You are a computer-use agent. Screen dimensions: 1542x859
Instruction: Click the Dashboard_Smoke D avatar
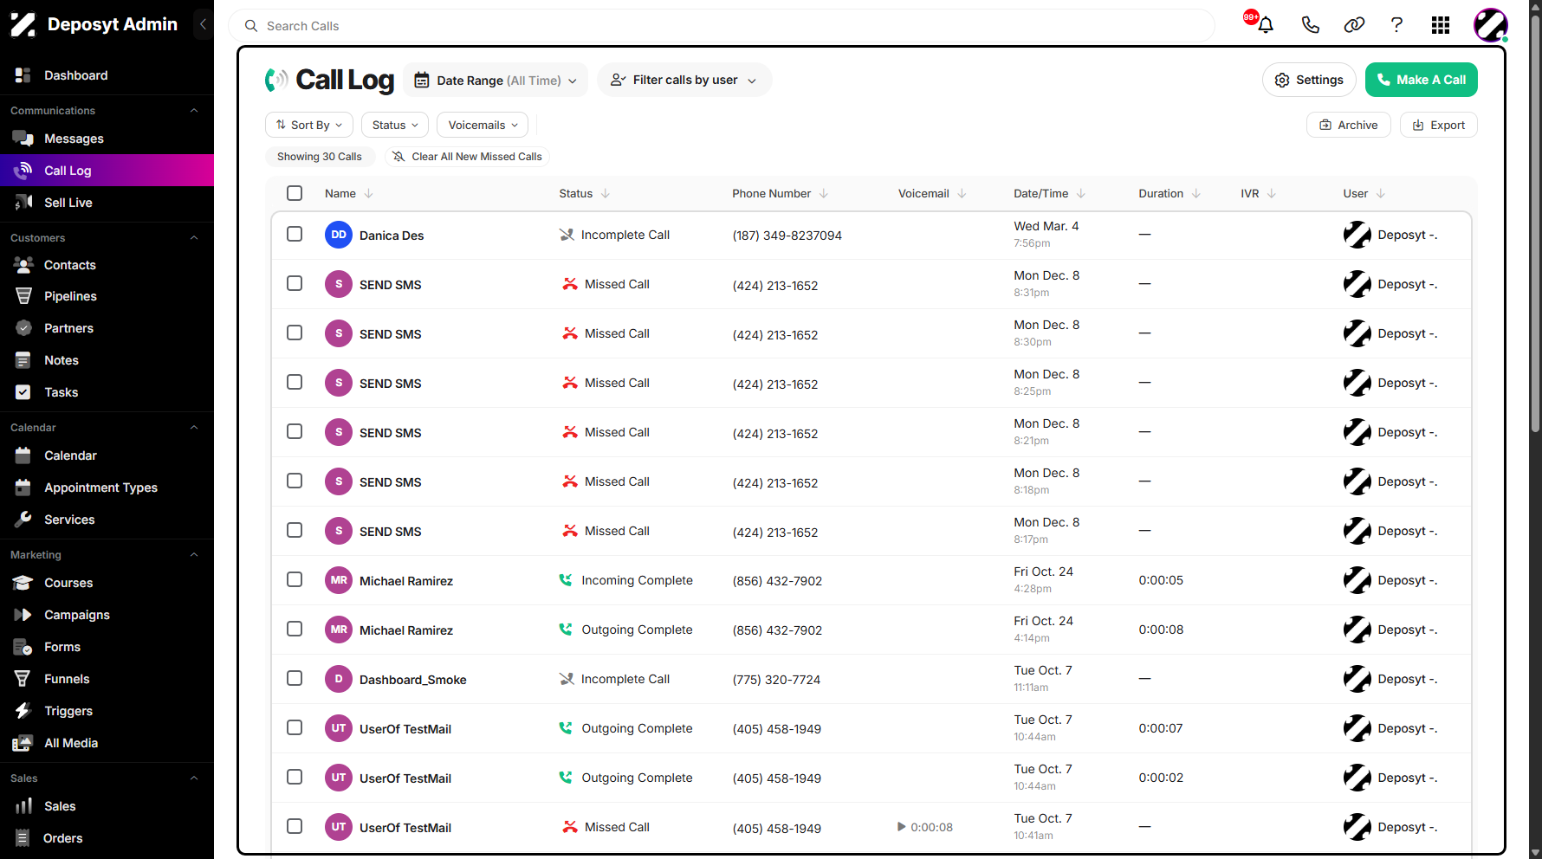pos(339,679)
